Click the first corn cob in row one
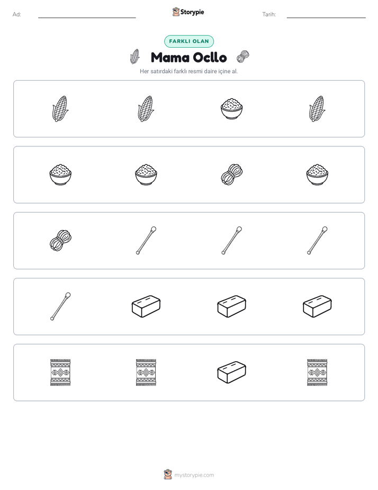378x490 pixels. (60, 109)
